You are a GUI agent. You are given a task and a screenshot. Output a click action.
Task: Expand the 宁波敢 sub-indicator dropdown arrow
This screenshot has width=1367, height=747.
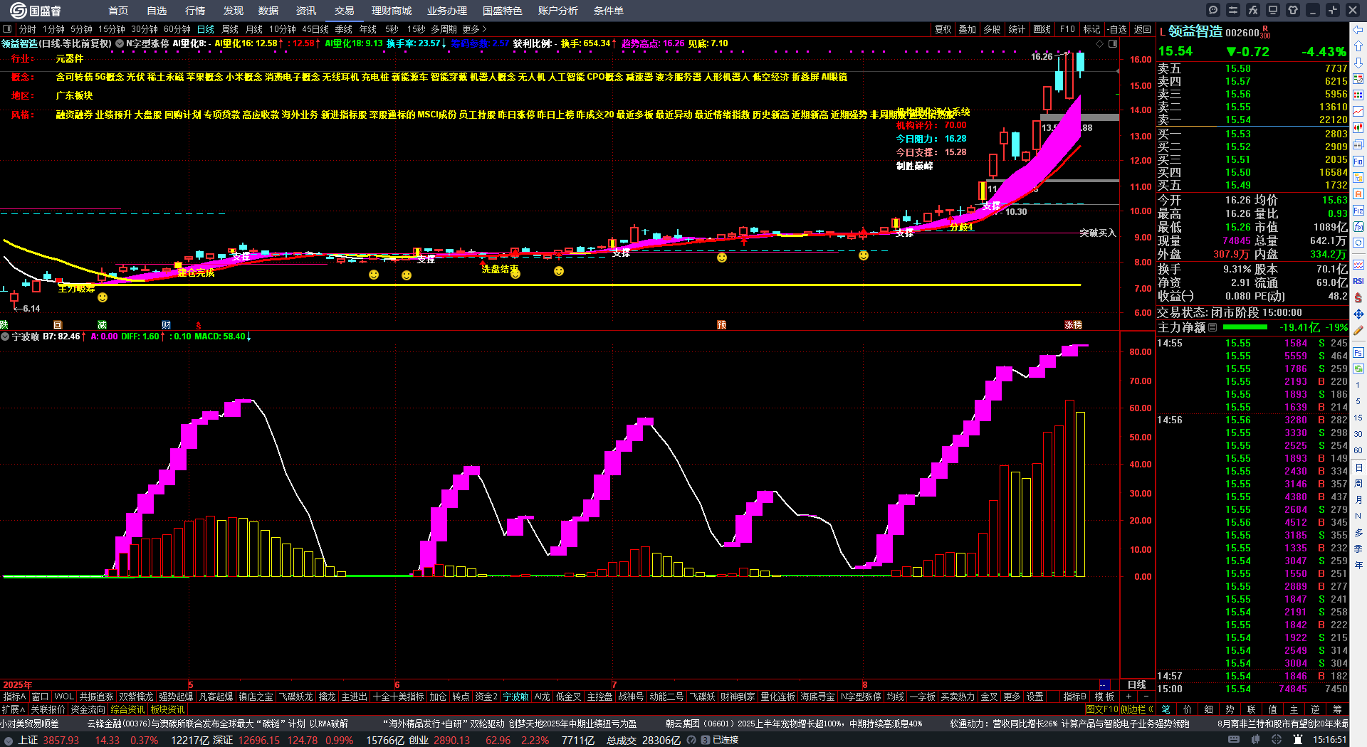pos(5,337)
